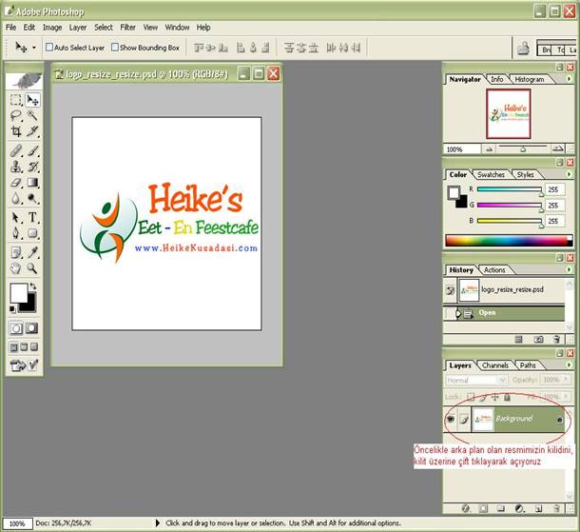The image size is (580, 532).
Task: Open the Filter menu
Action: point(127,28)
